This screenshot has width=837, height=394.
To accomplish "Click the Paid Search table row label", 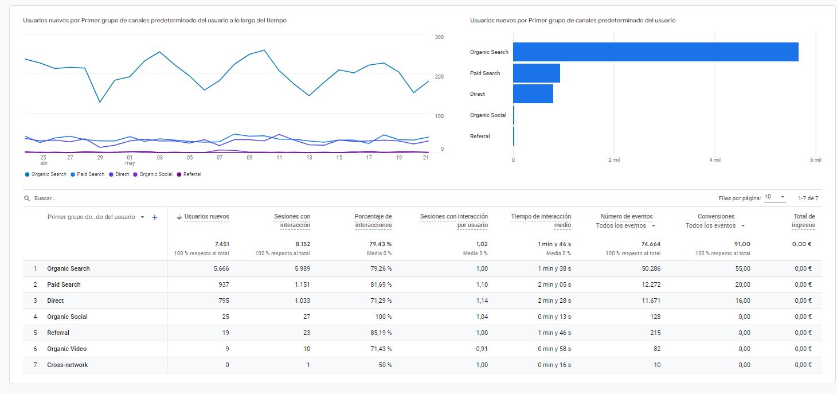I will click(64, 284).
